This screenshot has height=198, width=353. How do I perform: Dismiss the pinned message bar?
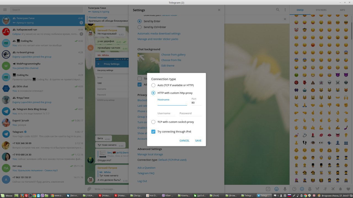285,19
